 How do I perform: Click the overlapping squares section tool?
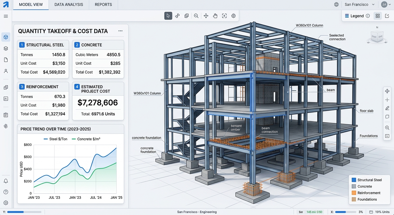tap(187, 16)
